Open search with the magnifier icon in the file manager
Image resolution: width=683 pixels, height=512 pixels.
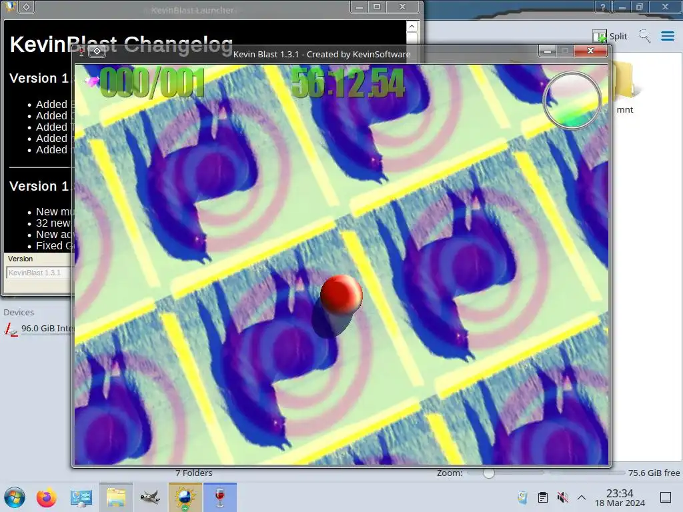(645, 36)
